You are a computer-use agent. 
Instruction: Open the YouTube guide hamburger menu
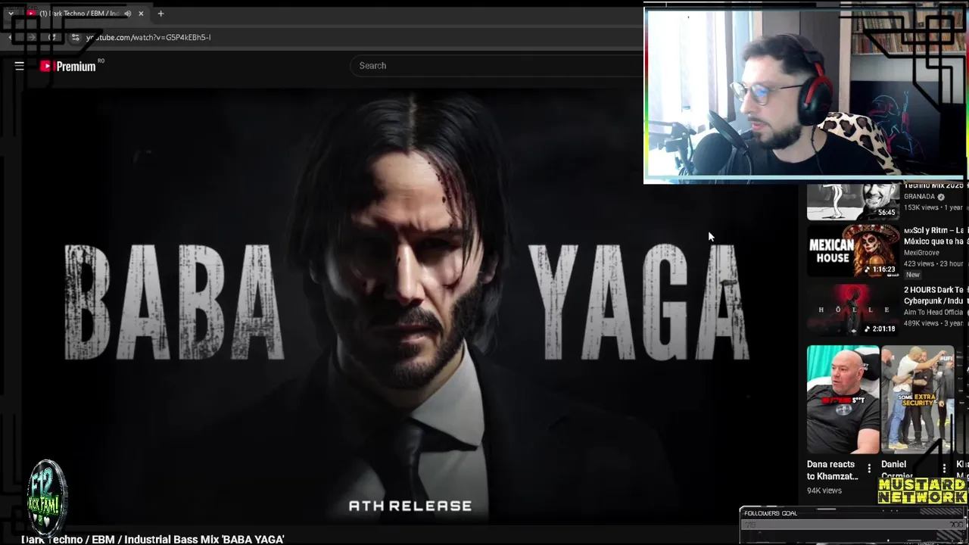(x=20, y=66)
